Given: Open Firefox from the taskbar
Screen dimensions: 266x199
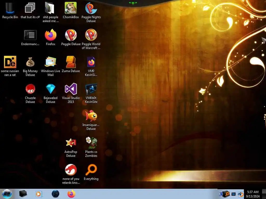Looking at the screenshot, I should tap(71, 194).
